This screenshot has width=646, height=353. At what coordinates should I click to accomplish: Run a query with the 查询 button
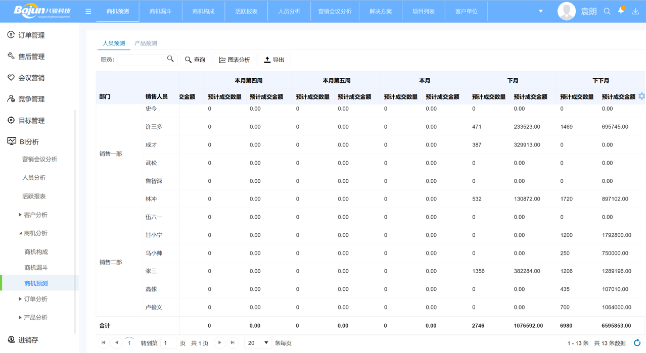pos(195,59)
